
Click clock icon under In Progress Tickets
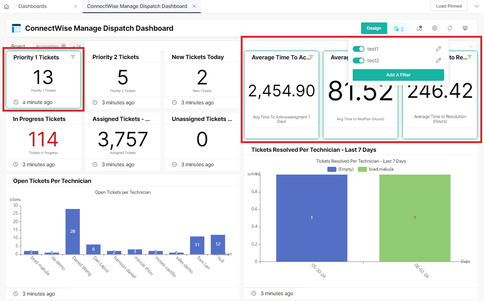(16, 164)
